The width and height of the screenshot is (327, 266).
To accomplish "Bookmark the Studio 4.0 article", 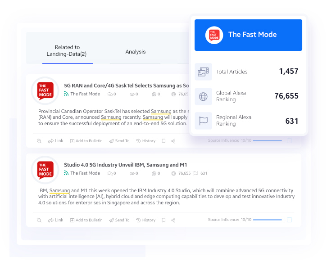I will (x=163, y=221).
